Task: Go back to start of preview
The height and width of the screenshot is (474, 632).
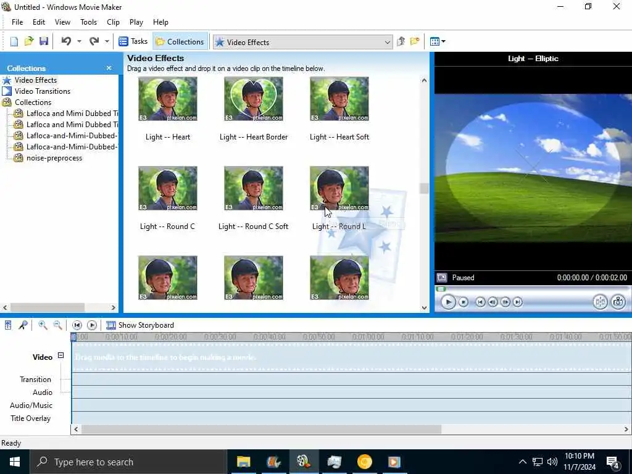Action: point(480,302)
